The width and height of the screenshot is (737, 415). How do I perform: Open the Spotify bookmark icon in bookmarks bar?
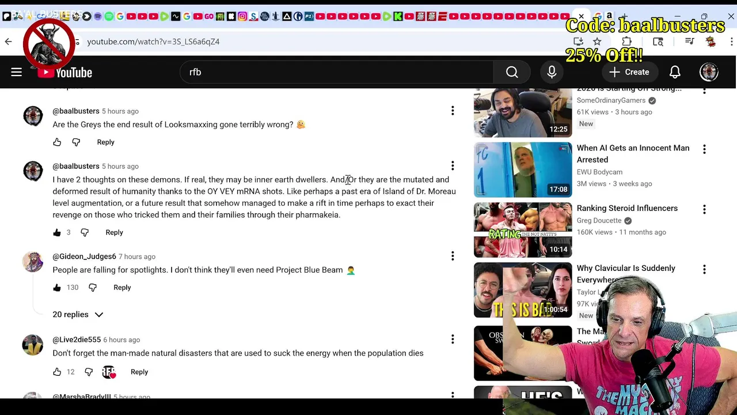[109, 16]
